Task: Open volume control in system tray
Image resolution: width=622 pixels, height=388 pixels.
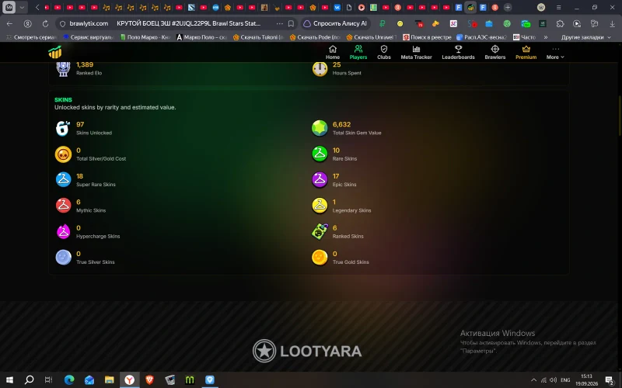Action: pos(553,380)
